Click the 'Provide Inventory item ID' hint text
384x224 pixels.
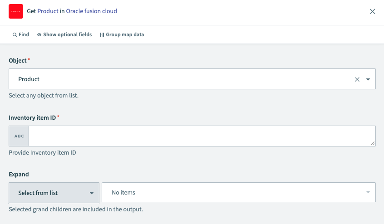[x=42, y=153]
